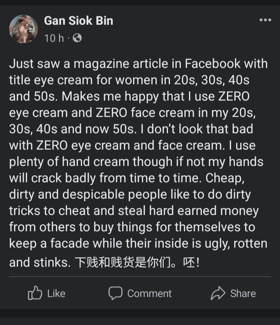This screenshot has height=325, width=280.
Task: Open the lion profile picture
Action: coord(23,29)
